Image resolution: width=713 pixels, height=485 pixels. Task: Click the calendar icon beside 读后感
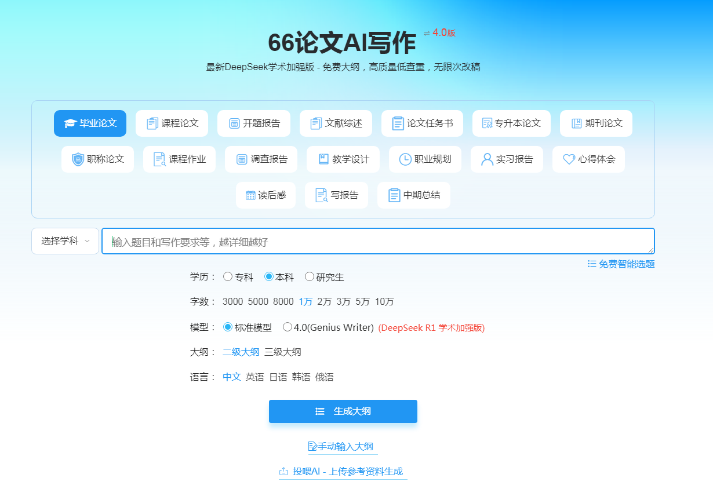(250, 195)
